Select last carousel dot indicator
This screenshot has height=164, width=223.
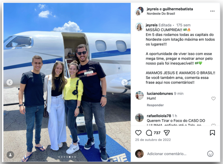[75, 157]
